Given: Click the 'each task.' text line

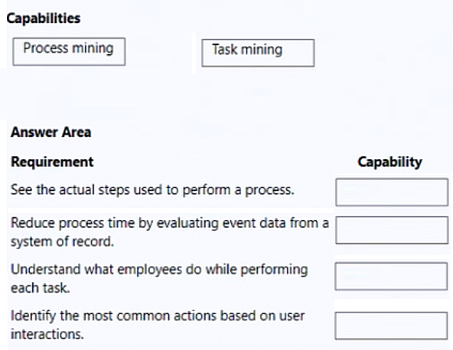Looking at the screenshot, I should tap(40, 288).
